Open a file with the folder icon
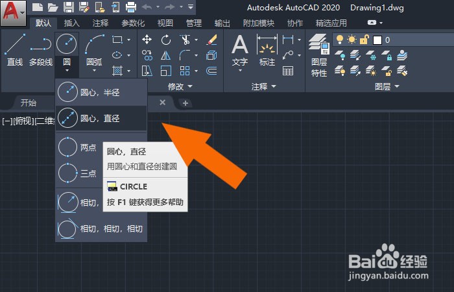Viewport: 454px width, 292px height. (x=53, y=7)
